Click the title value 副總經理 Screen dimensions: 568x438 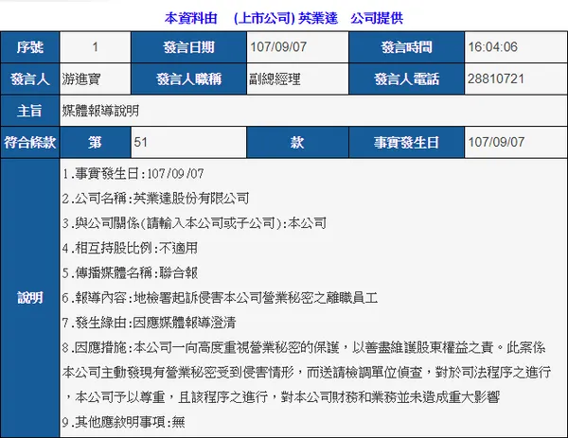coord(275,79)
